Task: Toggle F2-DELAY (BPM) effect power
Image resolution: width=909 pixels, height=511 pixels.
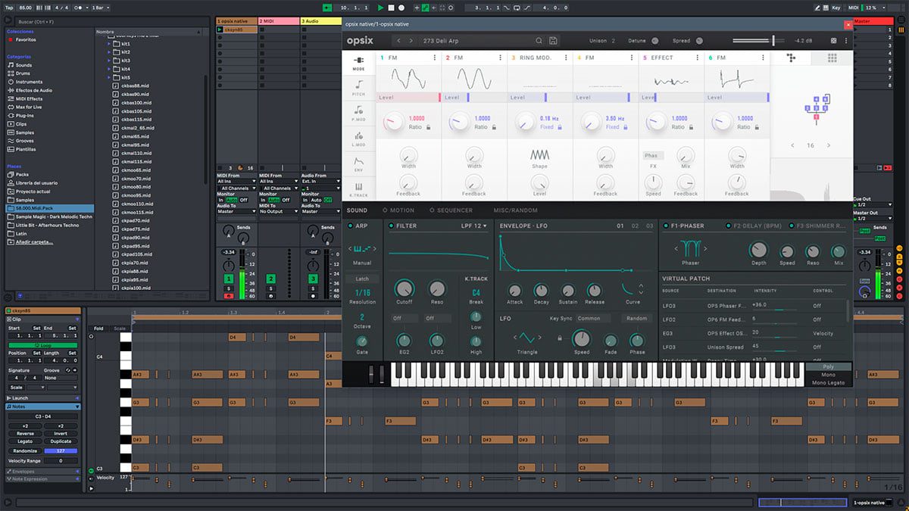Action: point(729,226)
